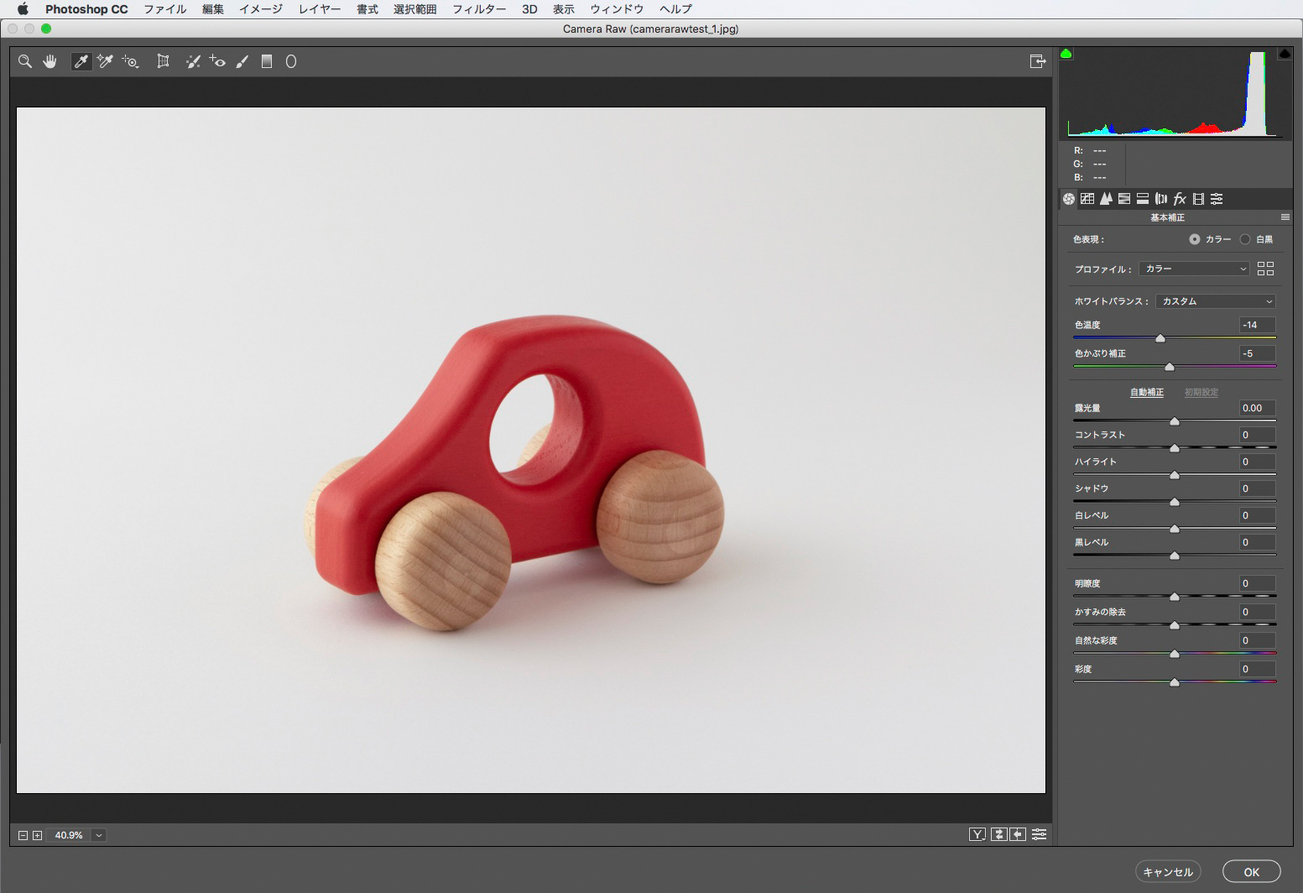Toggle the highlight clipping warning
1303x893 pixels.
coord(1284,54)
